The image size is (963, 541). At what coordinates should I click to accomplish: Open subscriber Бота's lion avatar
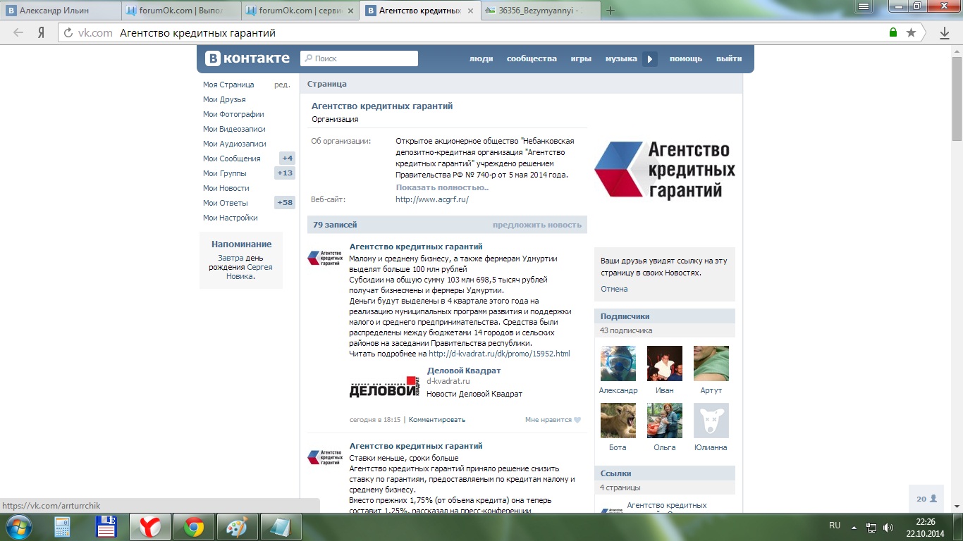click(x=618, y=421)
